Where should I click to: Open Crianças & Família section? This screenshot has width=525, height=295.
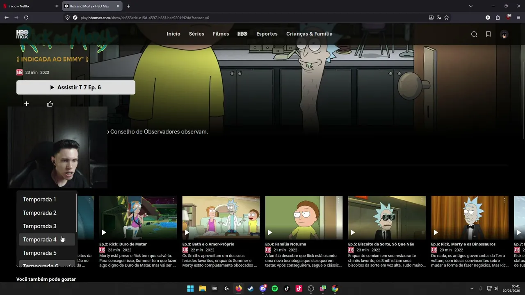(x=309, y=34)
